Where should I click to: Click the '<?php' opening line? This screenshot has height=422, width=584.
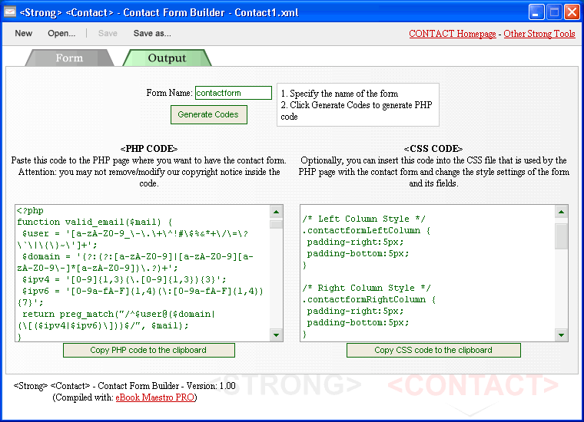tap(30, 211)
